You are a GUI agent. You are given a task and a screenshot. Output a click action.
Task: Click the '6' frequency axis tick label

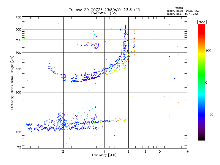[128, 152]
